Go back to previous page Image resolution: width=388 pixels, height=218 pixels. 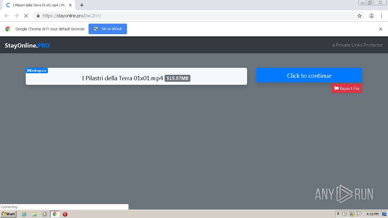coord(7,16)
